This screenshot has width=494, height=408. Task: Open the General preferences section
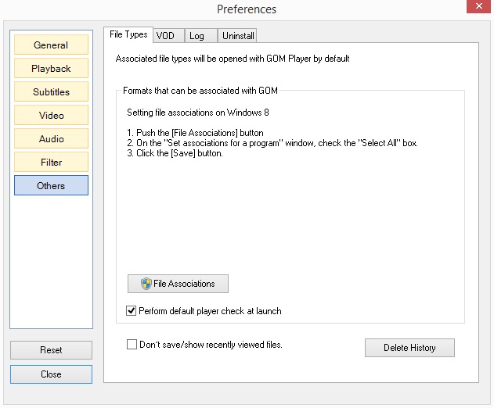[x=51, y=45]
